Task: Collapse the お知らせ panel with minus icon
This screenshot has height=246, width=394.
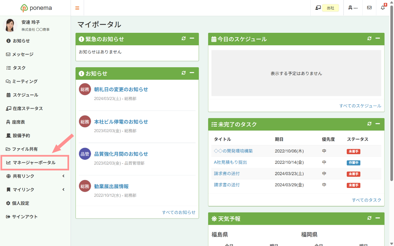Action: (192, 73)
